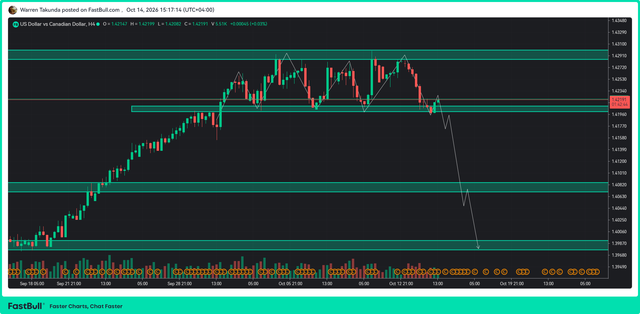Click the open value O = 1.42147
The height and width of the screenshot is (314, 640).
pyautogui.click(x=115, y=24)
